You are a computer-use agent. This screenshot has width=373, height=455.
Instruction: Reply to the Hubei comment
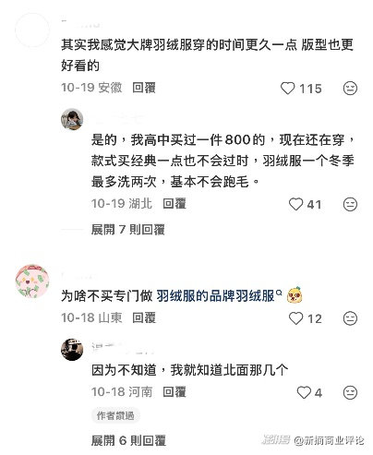(174, 204)
